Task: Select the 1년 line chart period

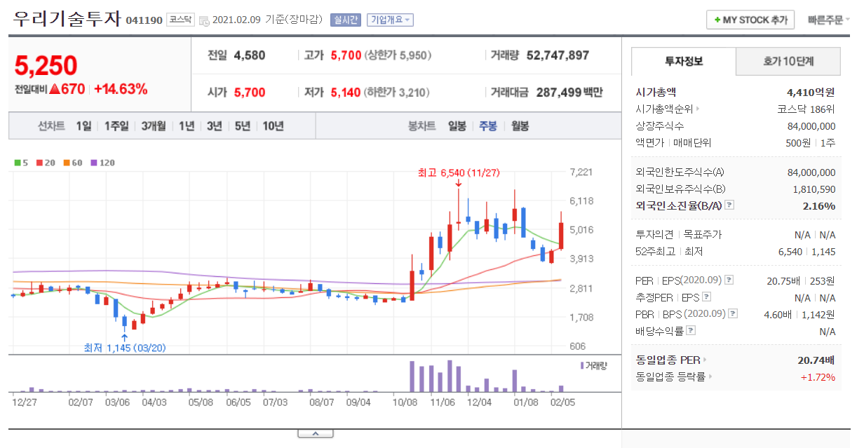Action: [187, 126]
